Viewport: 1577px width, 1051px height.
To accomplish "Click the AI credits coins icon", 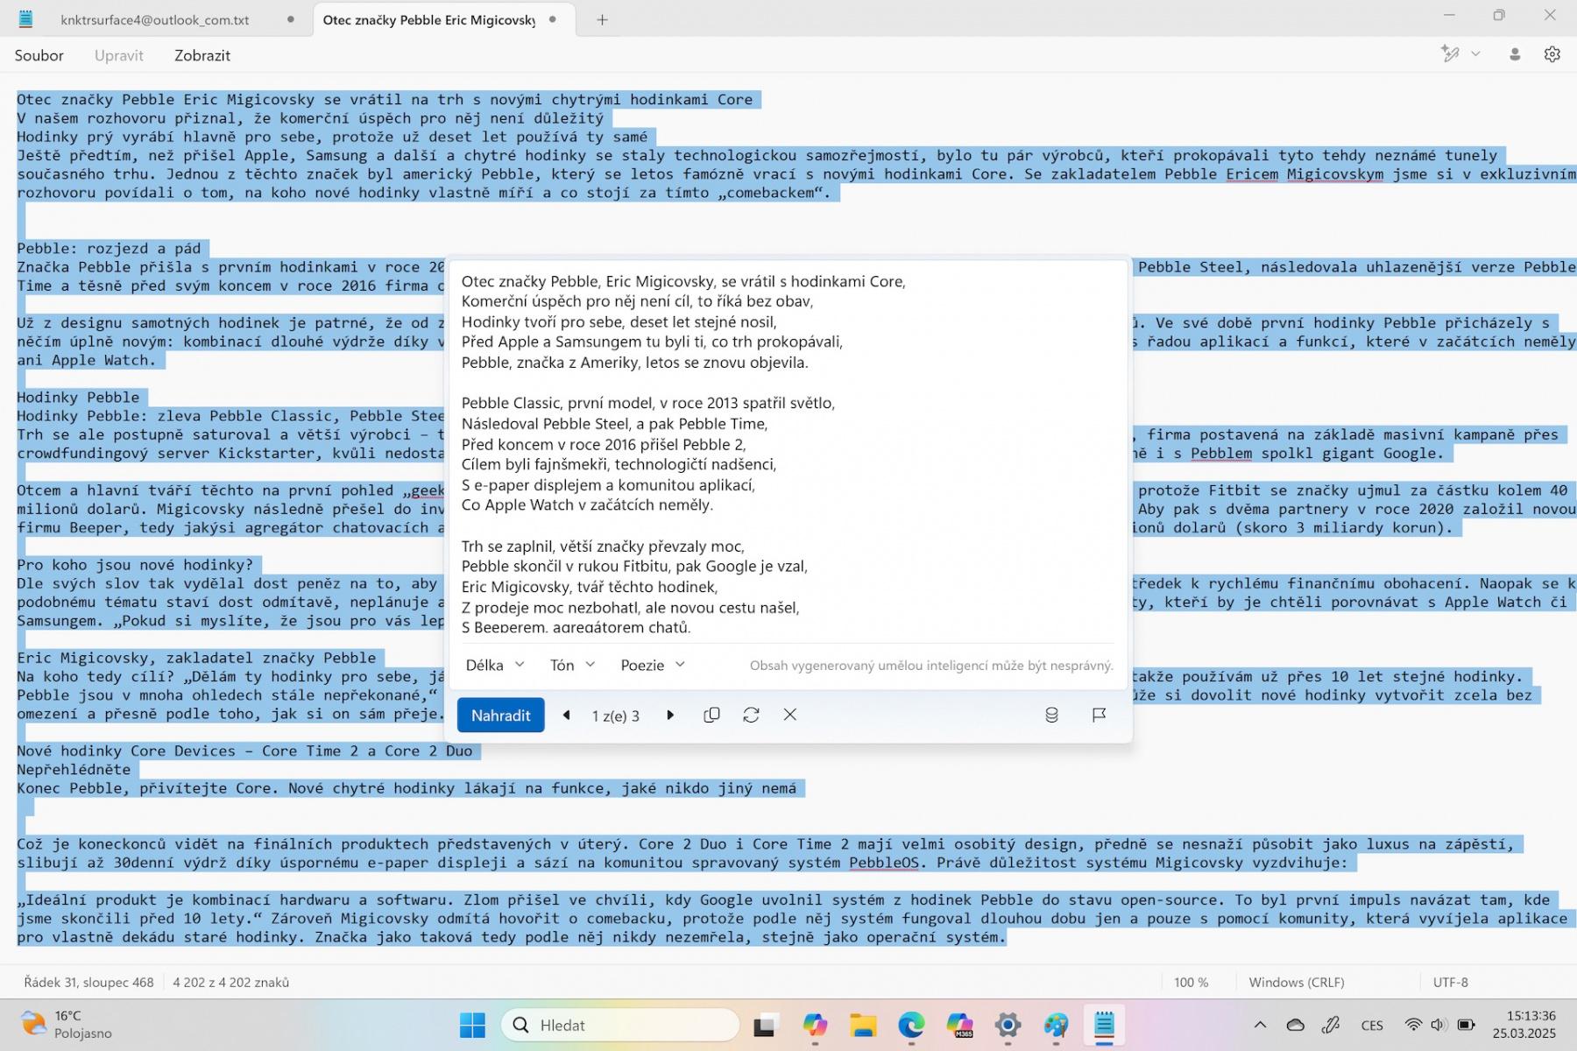I will click(x=1051, y=715).
